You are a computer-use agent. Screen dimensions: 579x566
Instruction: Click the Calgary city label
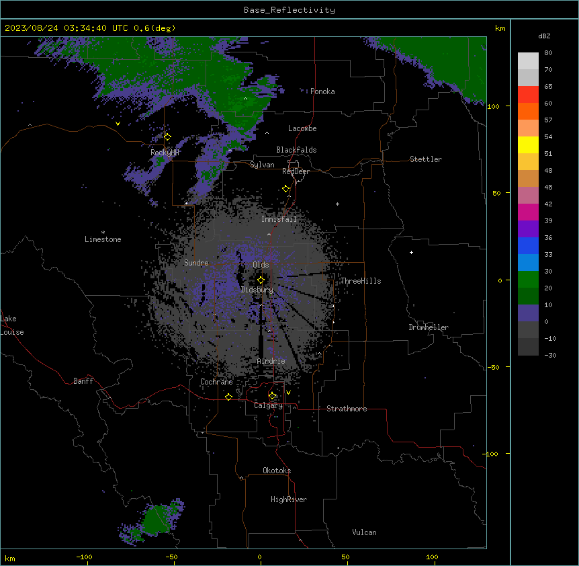click(268, 405)
